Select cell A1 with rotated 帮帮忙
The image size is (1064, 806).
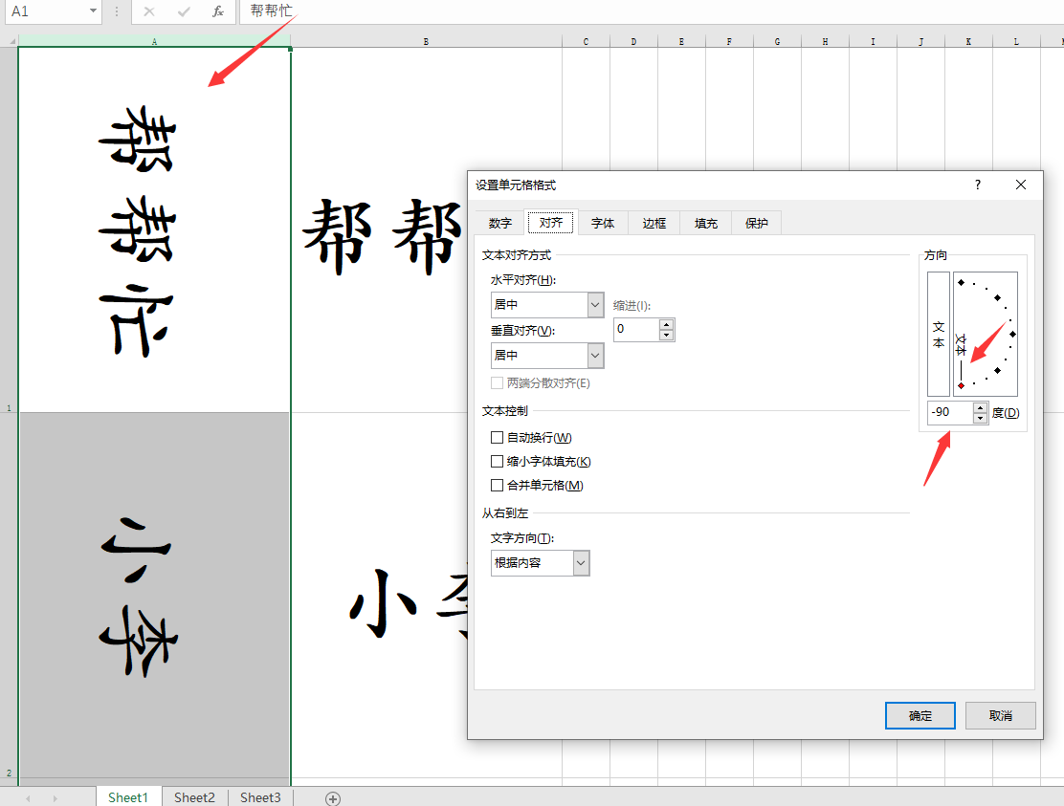pos(154,229)
